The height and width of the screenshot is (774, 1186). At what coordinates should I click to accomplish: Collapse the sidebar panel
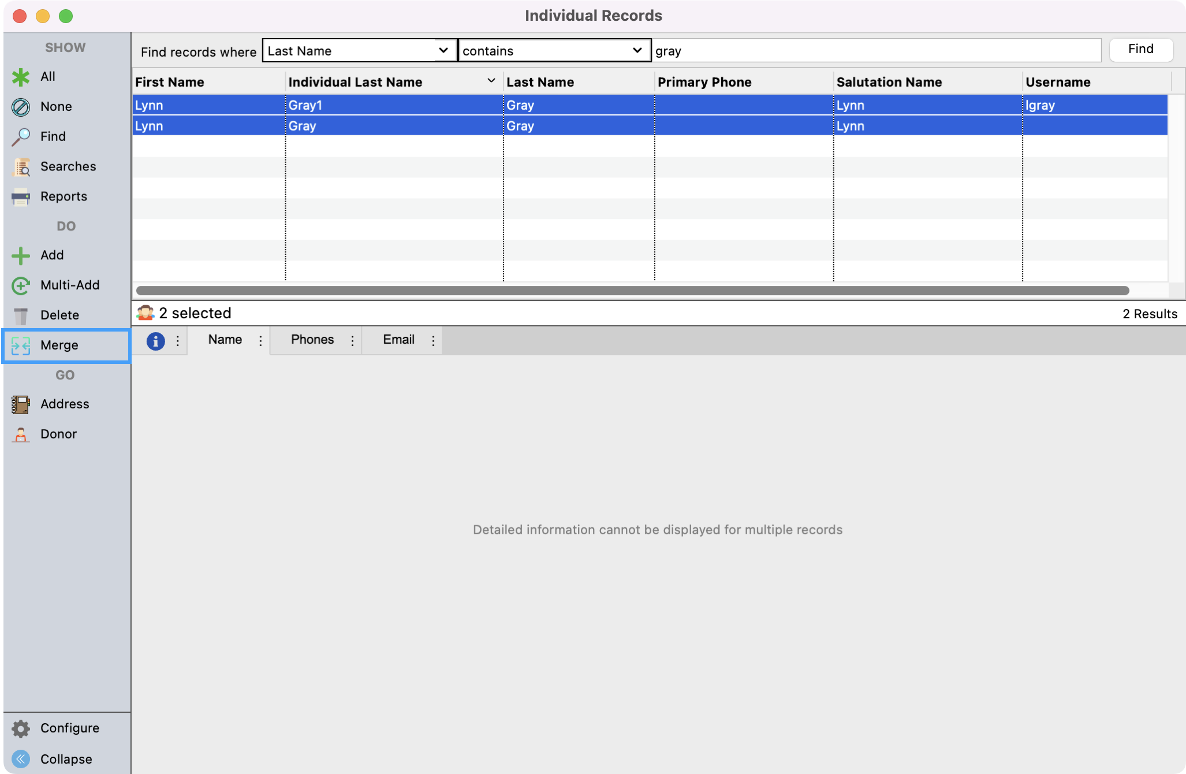[x=21, y=759]
